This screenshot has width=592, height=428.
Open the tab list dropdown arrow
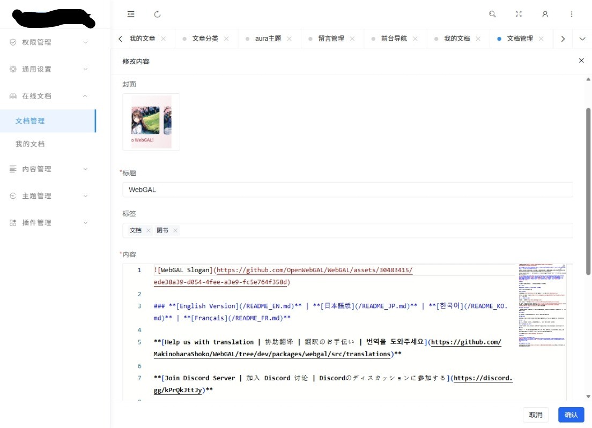pos(582,39)
